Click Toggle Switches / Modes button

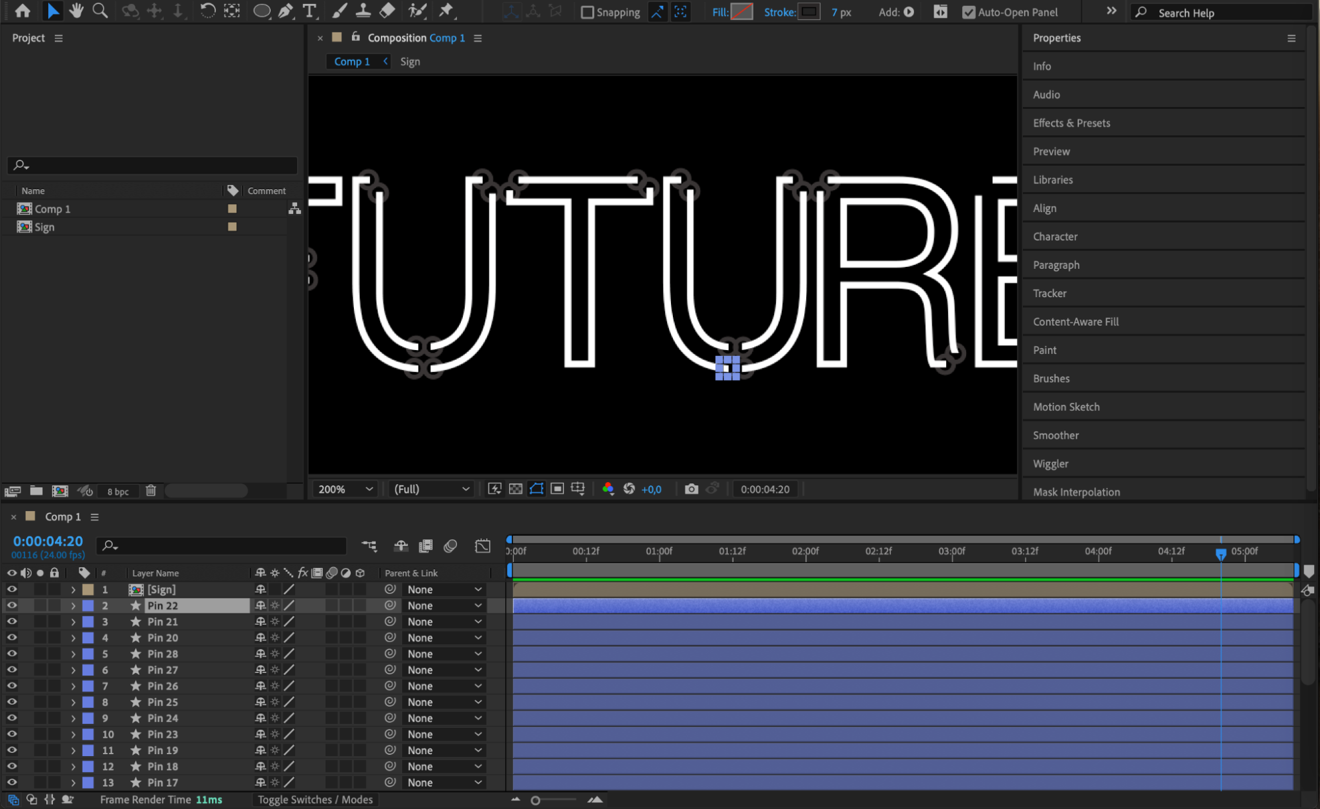coord(315,800)
